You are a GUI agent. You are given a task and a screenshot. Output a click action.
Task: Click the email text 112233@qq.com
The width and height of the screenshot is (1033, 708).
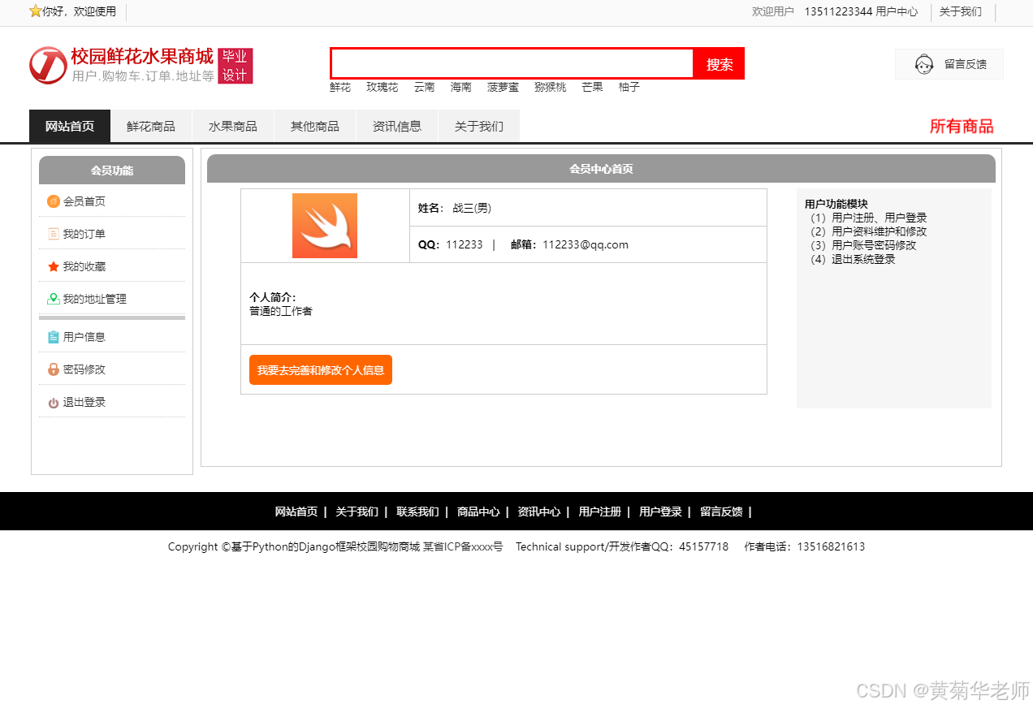(586, 244)
